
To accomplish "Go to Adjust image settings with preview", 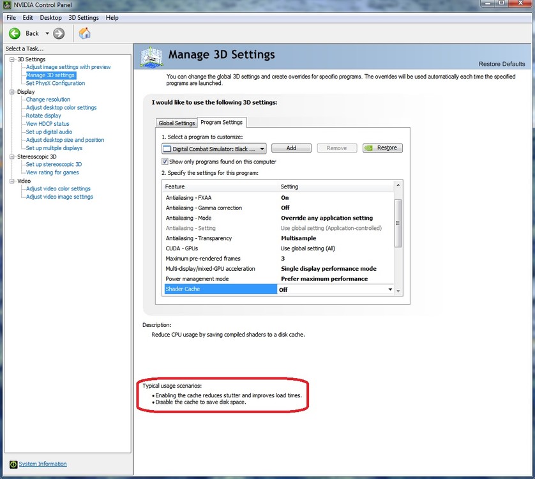I will click(x=68, y=67).
